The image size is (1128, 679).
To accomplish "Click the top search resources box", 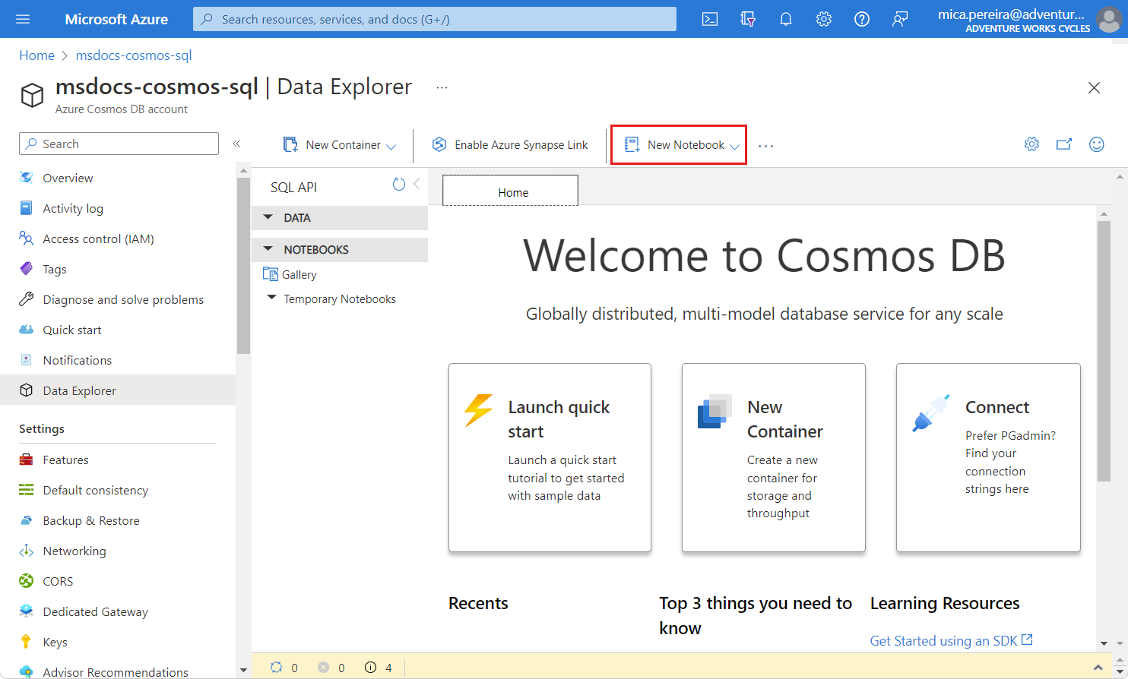I will pyautogui.click(x=435, y=19).
